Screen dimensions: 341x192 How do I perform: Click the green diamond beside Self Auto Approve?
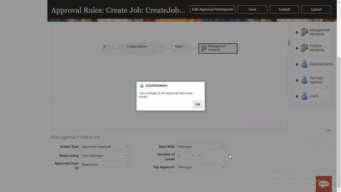[x=297, y=81]
